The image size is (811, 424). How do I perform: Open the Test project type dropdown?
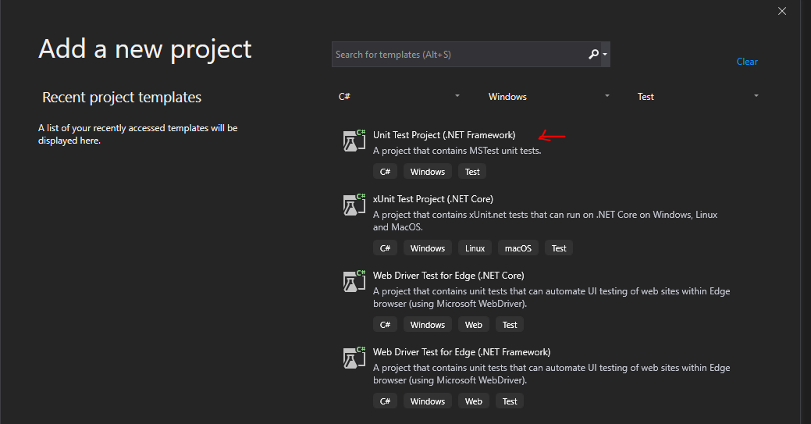[698, 96]
